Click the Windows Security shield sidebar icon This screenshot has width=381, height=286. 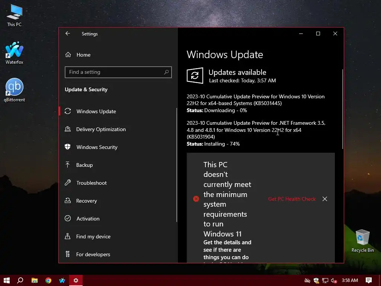click(x=68, y=147)
